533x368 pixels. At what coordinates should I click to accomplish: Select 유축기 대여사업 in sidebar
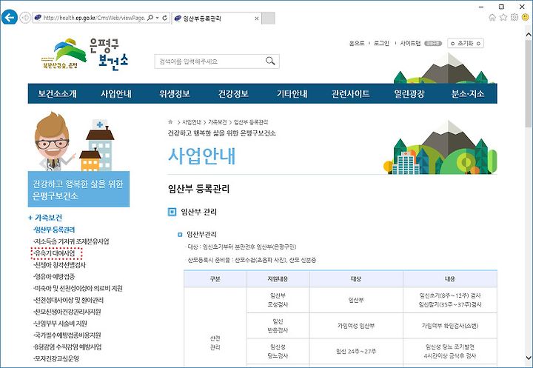pos(54,253)
